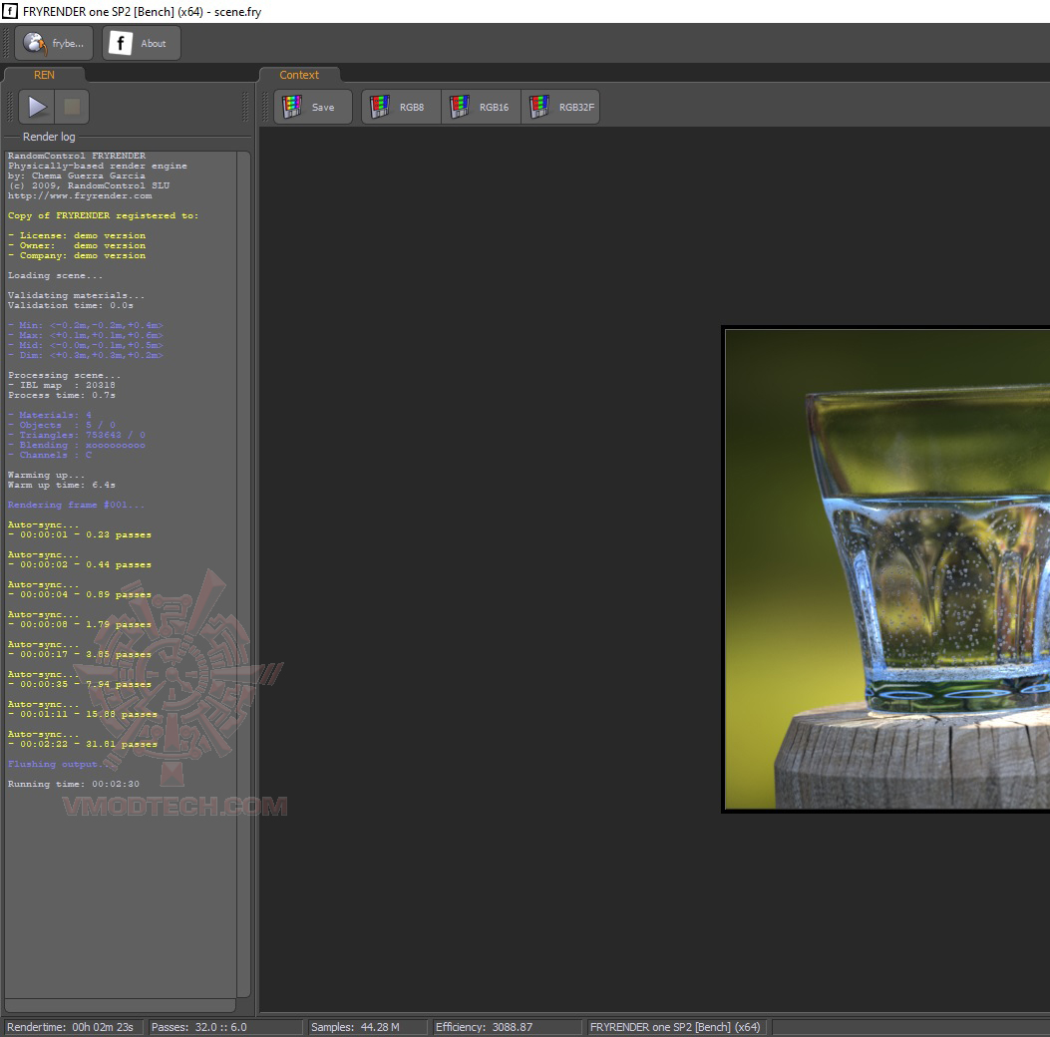The width and height of the screenshot is (1050, 1037).
Task: Click the 'Validation time: 0.0s' line
Action: click(x=71, y=305)
